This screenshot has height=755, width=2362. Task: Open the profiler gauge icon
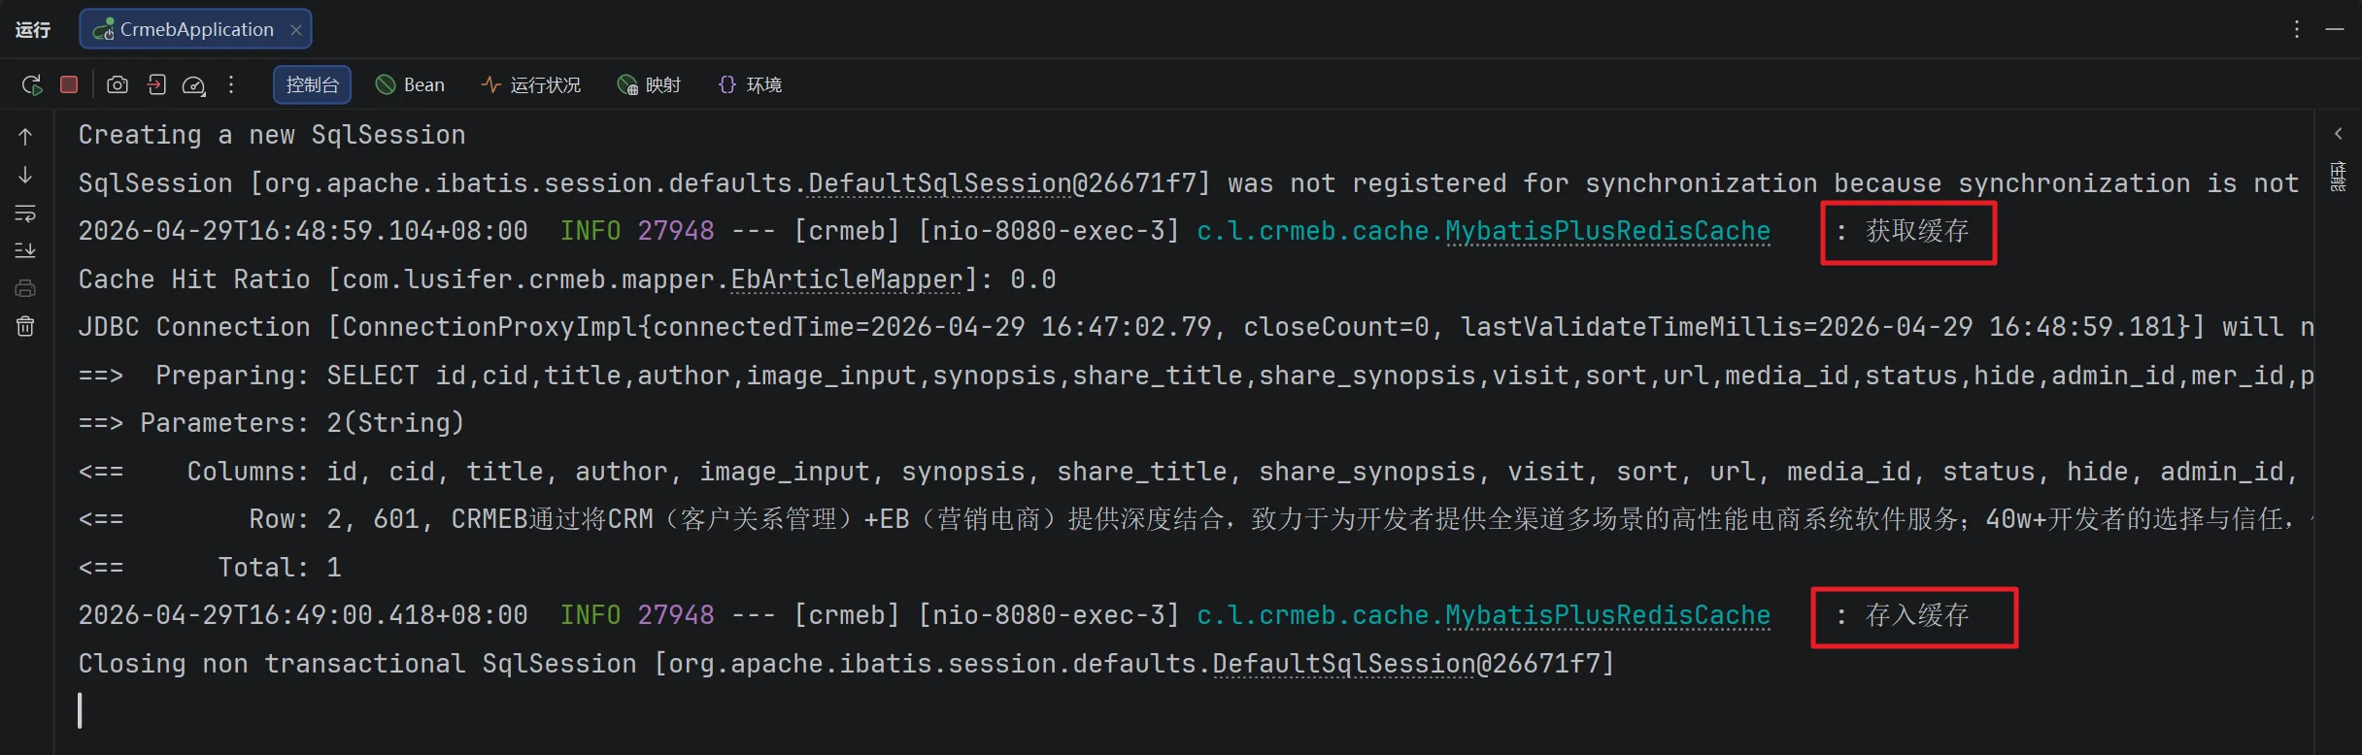coord(194,85)
